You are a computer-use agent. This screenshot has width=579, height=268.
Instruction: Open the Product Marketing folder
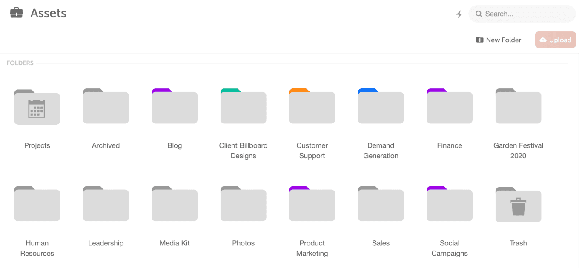click(x=312, y=205)
